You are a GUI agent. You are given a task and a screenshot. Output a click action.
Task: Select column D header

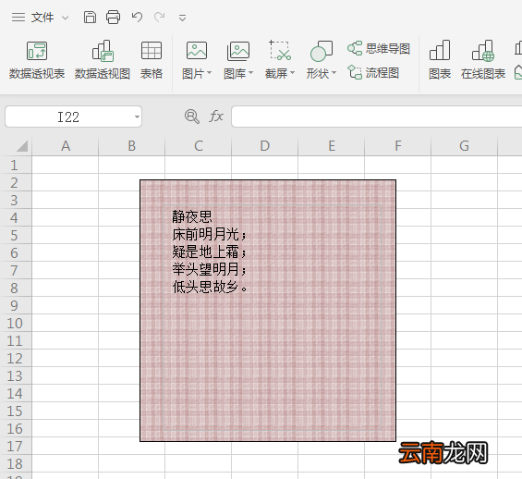pos(265,146)
